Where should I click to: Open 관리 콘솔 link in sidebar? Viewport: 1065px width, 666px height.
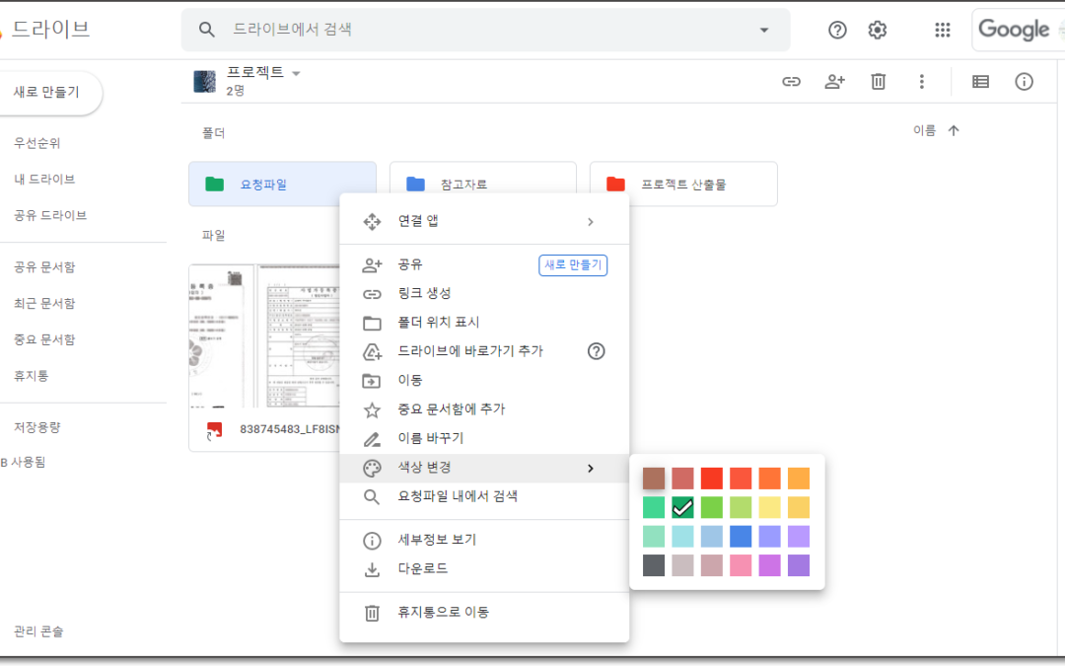(38, 631)
